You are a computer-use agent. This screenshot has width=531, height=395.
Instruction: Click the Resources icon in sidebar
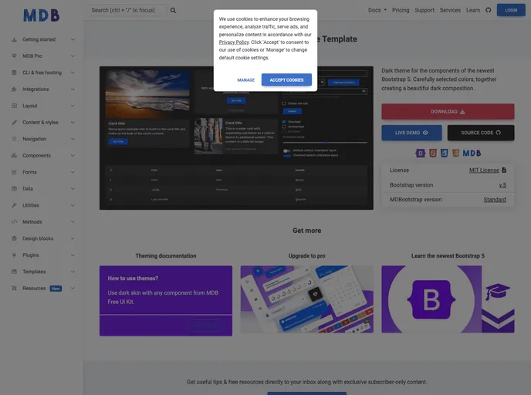[x=14, y=289]
